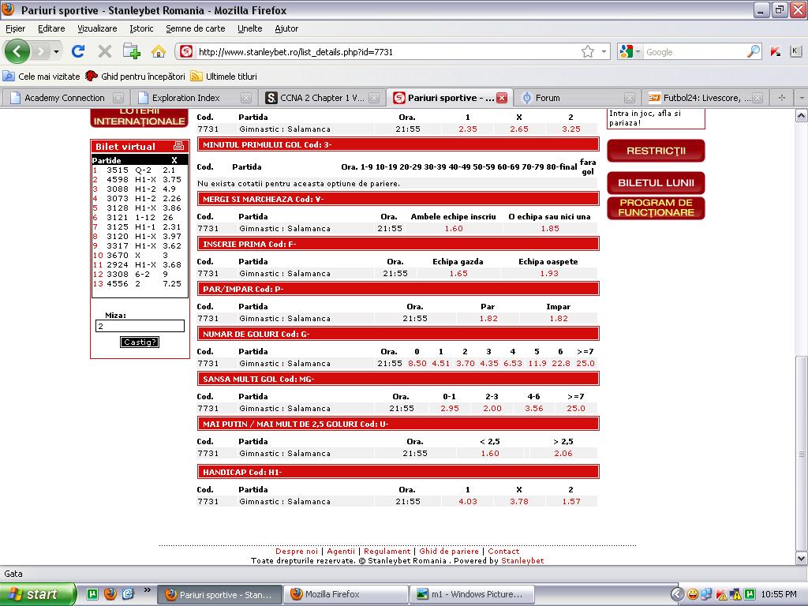Close the Forum tab
The height and width of the screenshot is (606, 808).
coord(629,98)
